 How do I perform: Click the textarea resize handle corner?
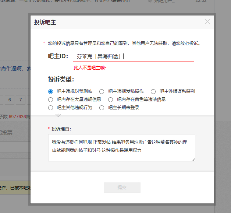[193, 159]
